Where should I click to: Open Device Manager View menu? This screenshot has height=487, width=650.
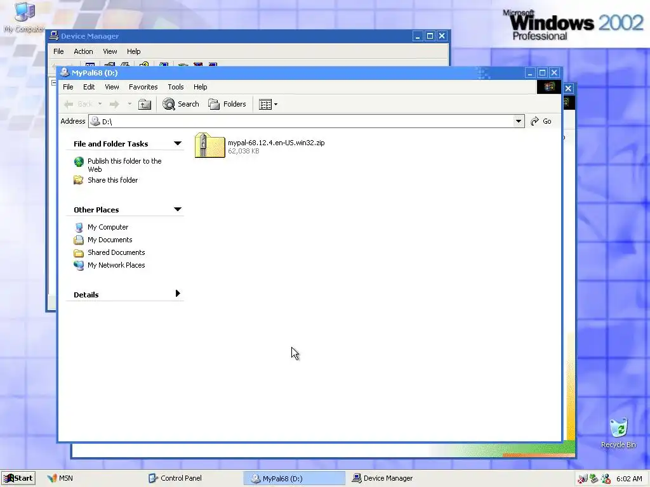110,51
